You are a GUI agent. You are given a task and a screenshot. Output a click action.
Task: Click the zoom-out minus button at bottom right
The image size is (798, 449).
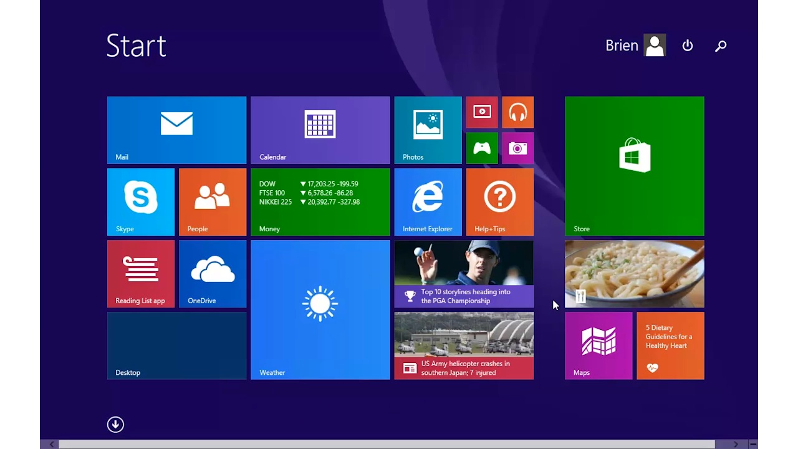coord(752,444)
